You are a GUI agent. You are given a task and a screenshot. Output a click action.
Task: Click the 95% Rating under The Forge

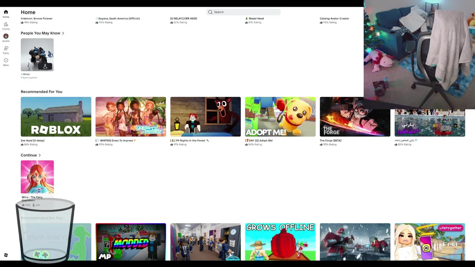328,145
